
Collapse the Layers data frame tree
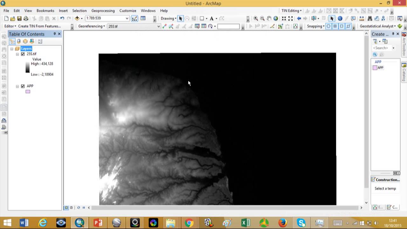pos(12,49)
